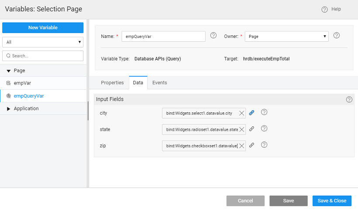
Task: Click the bind link icon for state
Action: click(251, 129)
